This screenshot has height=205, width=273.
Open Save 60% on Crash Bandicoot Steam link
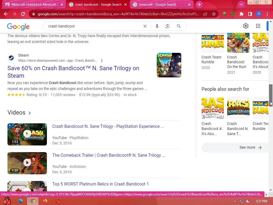click(x=73, y=72)
